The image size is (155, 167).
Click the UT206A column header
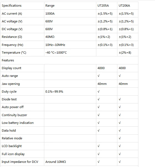(x=124, y=6)
